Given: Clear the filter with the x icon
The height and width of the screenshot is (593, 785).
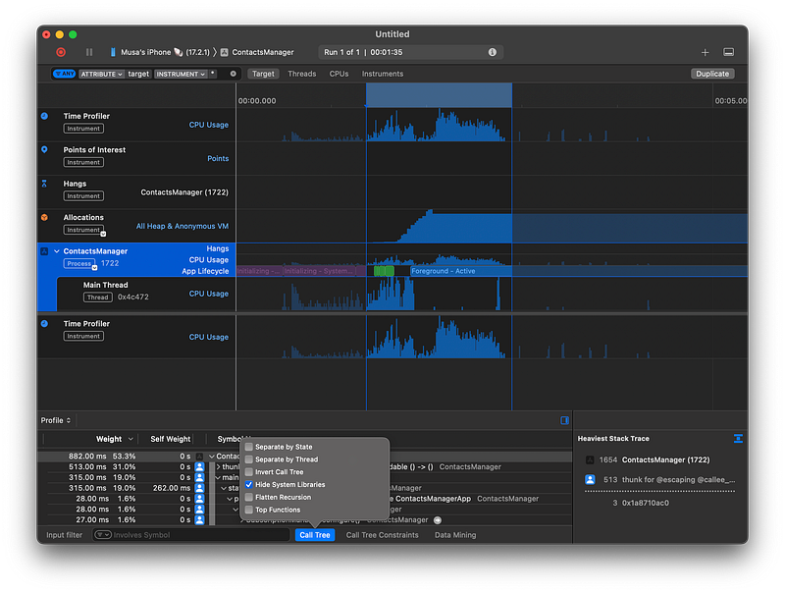Looking at the screenshot, I should coord(234,74).
